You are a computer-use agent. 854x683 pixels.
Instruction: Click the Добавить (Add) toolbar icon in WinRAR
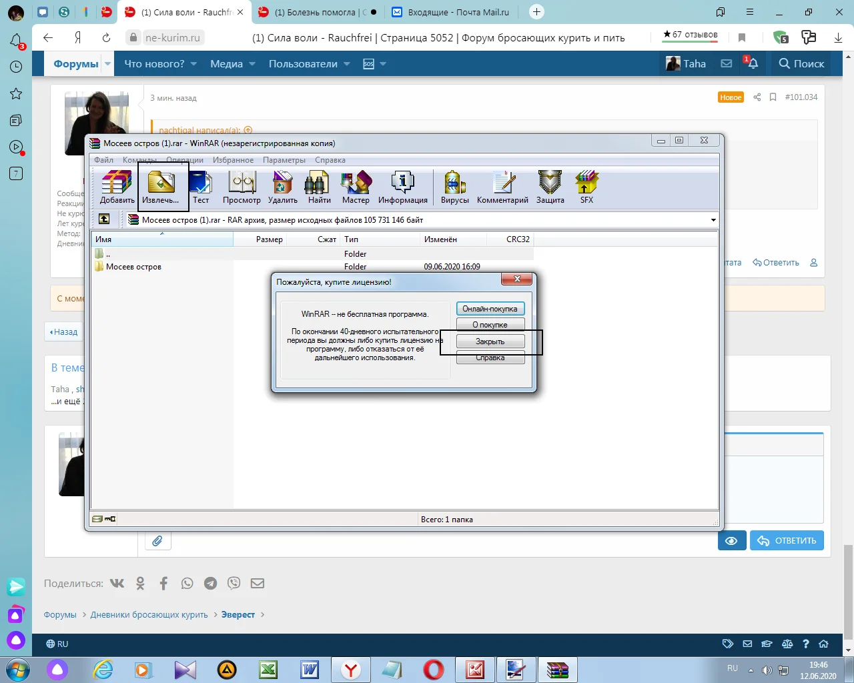[x=117, y=187]
